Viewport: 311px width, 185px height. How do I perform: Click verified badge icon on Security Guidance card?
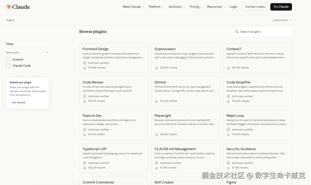[x=228, y=163]
